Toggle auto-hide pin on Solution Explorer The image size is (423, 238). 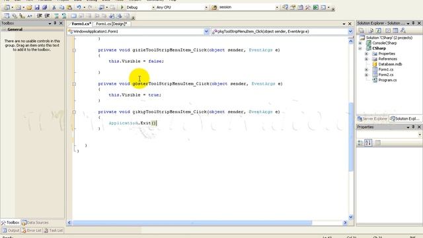413,23
